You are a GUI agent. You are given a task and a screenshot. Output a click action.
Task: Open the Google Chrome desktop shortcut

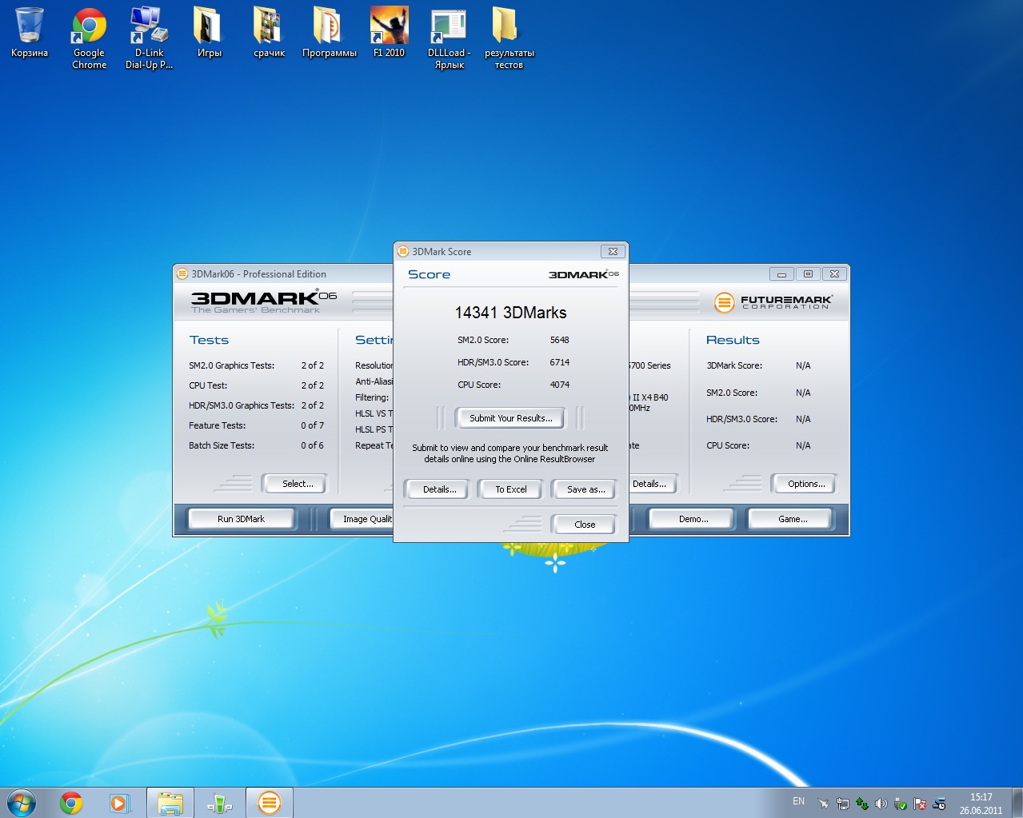pos(90,38)
